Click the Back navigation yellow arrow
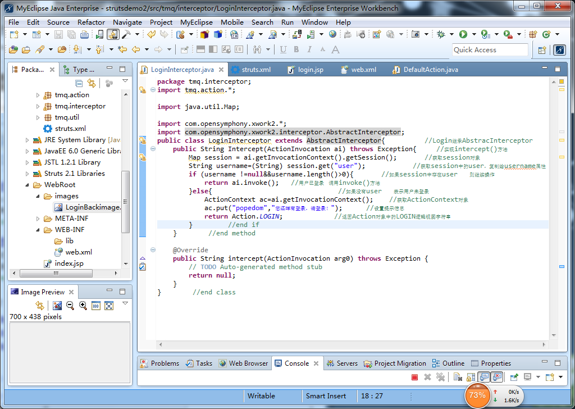575x409 pixels. 136,49
